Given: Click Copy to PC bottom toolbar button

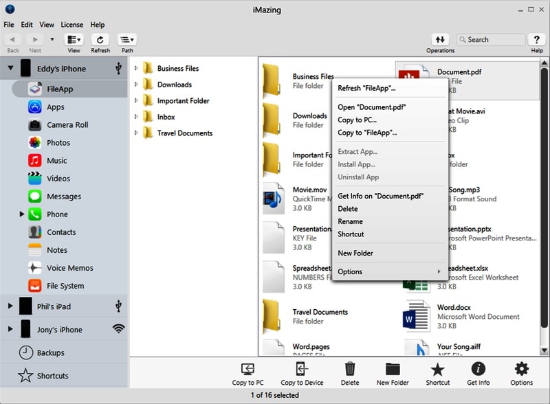Looking at the screenshot, I should pyautogui.click(x=247, y=374).
